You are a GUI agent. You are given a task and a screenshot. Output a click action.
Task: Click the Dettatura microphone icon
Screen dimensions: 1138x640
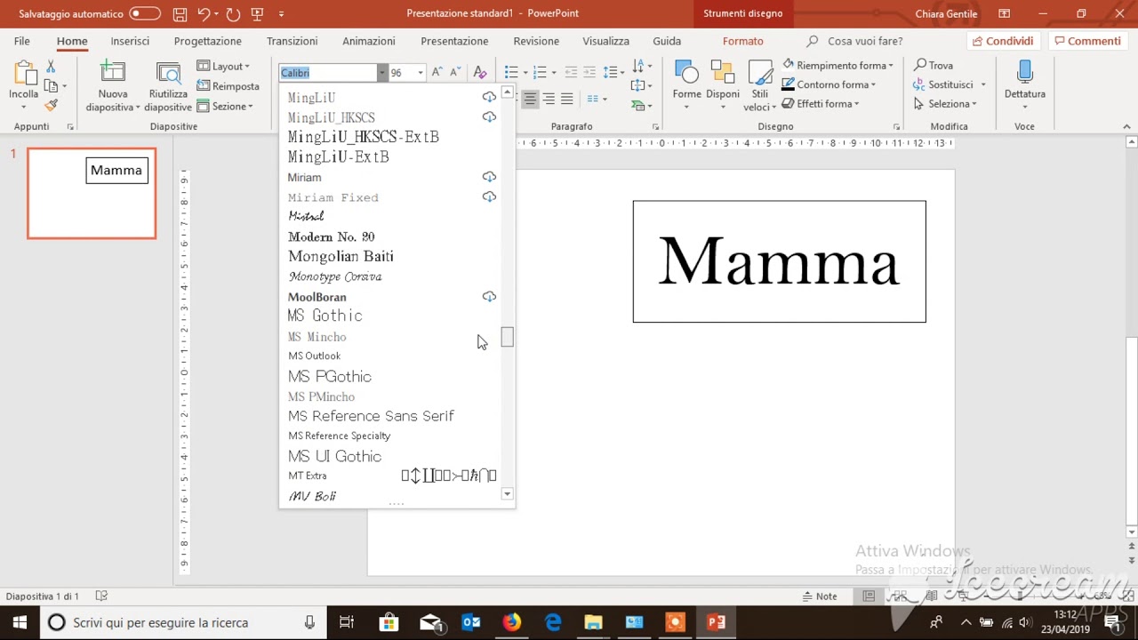click(1024, 74)
